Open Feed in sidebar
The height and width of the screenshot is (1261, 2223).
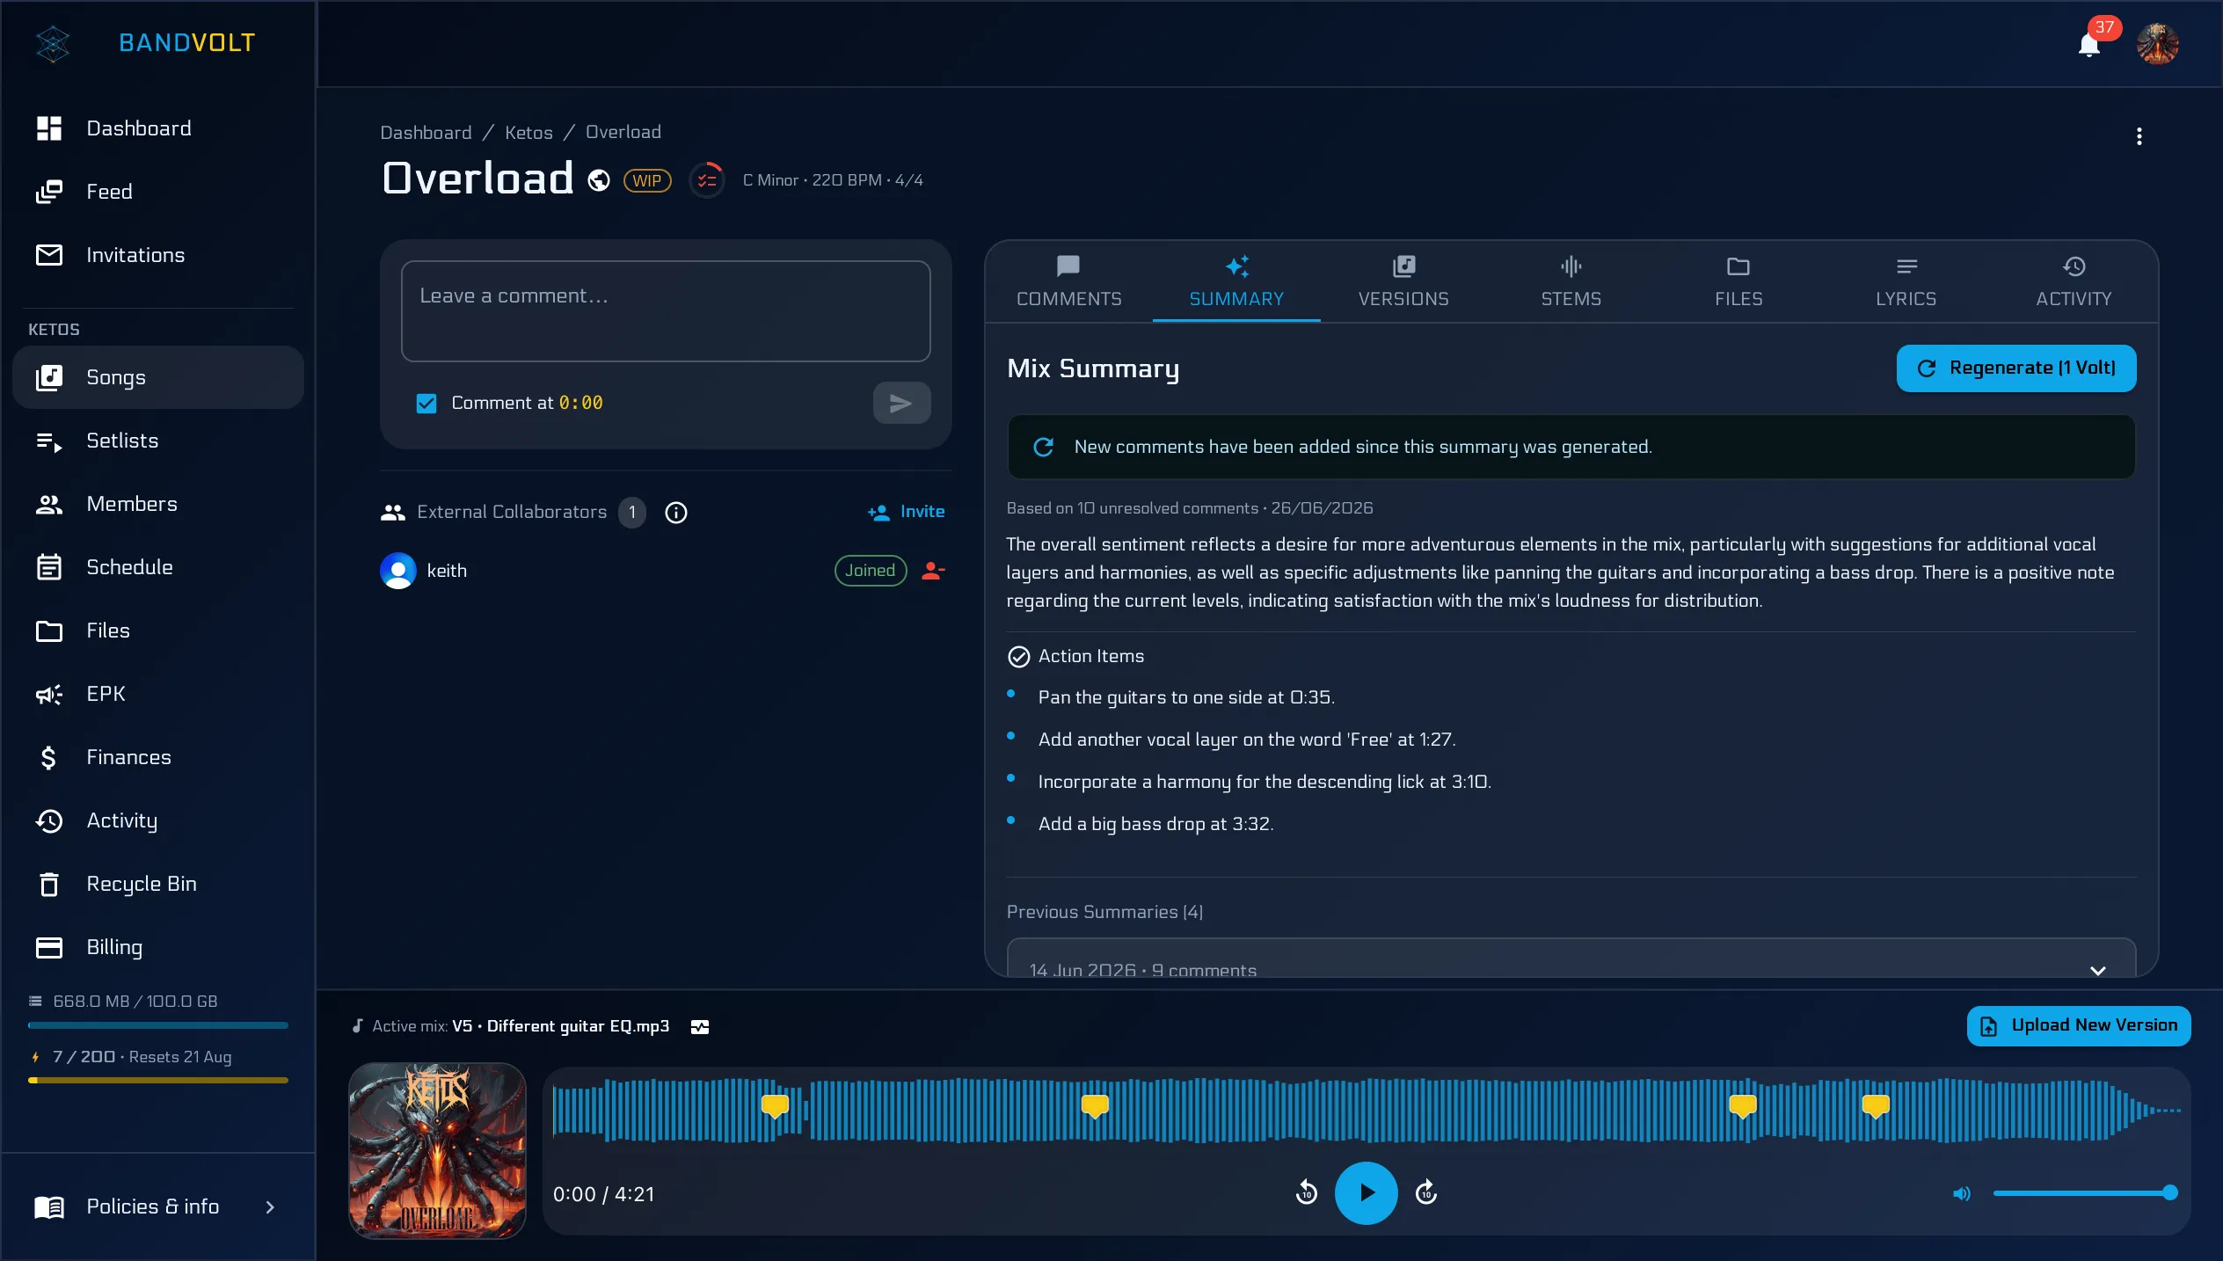[x=158, y=192]
